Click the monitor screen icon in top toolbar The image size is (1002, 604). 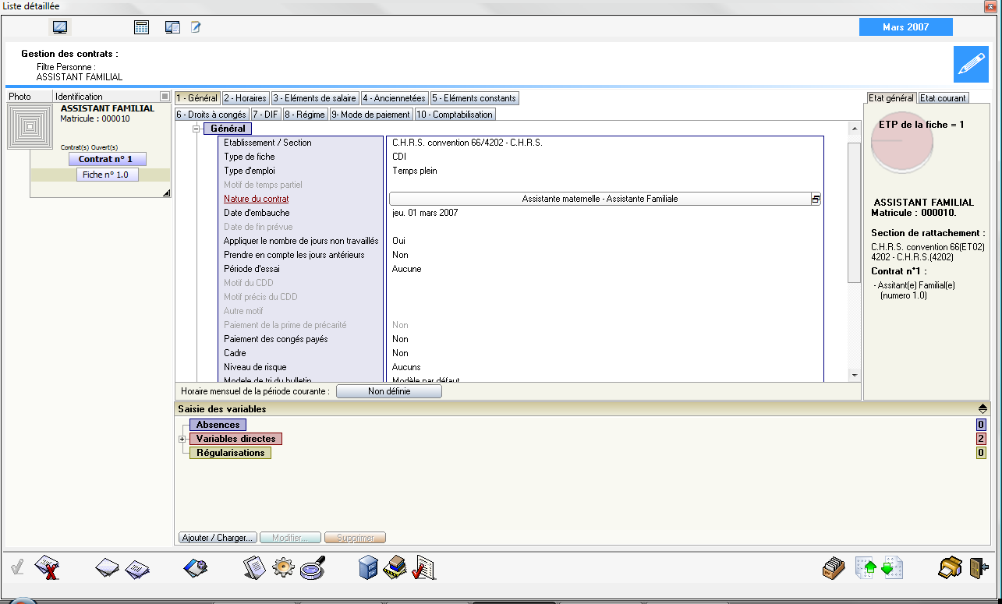(60, 27)
